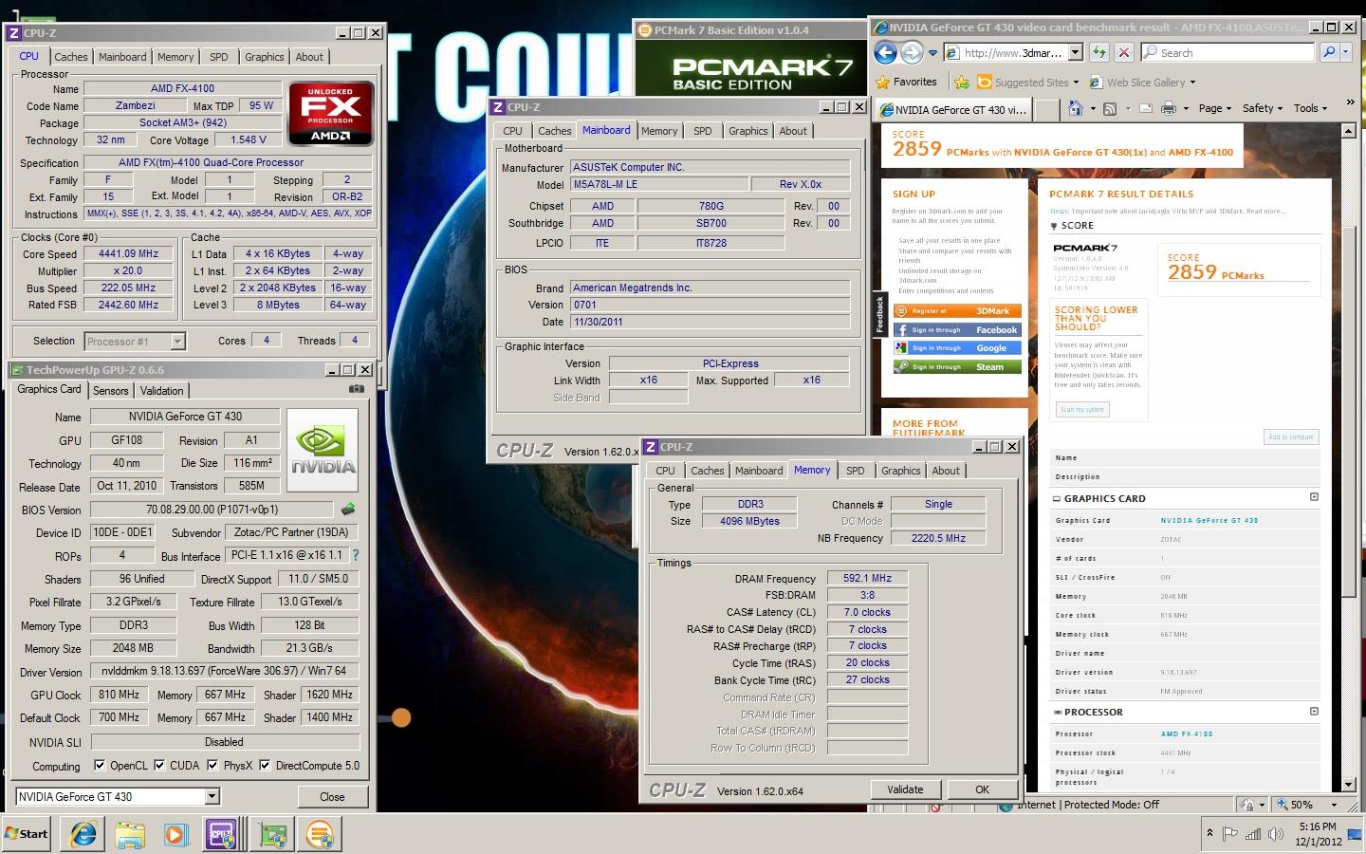Collapse the Graphics Card section on webpage
1366x854 pixels.
pos(1314,497)
